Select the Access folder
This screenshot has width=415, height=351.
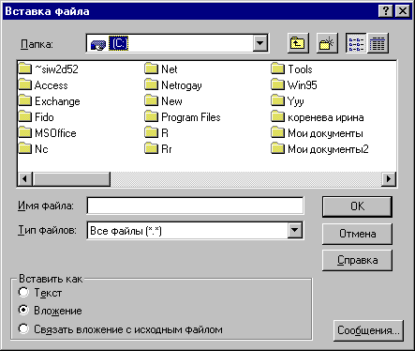(x=43, y=85)
